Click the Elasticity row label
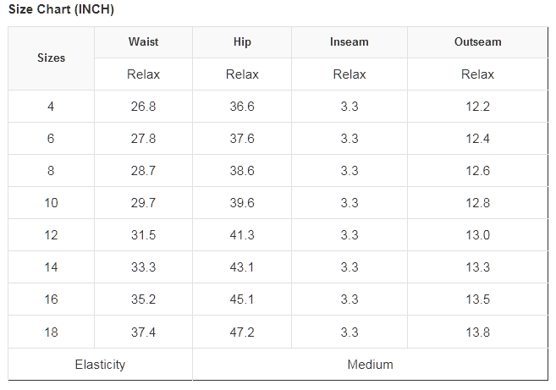 (100, 365)
